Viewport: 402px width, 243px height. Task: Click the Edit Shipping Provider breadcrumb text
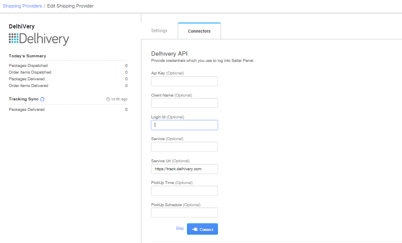70,6
